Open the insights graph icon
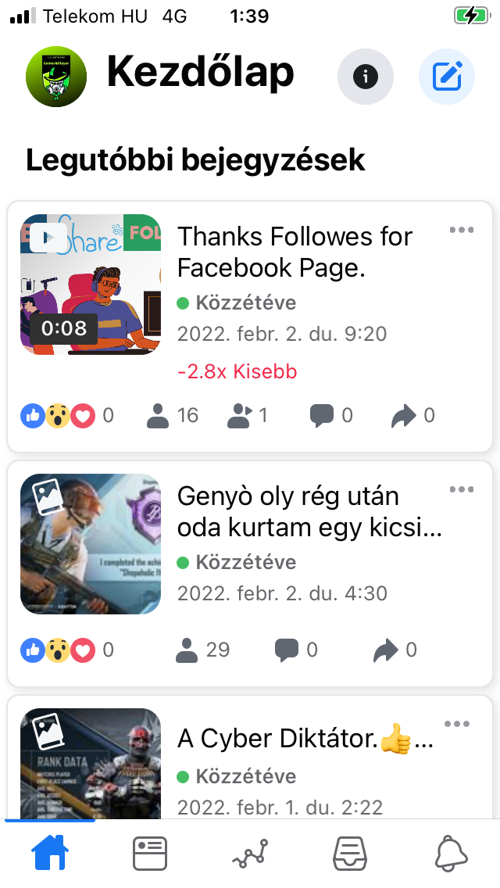Image resolution: width=500 pixels, height=888 pixels. [x=250, y=854]
